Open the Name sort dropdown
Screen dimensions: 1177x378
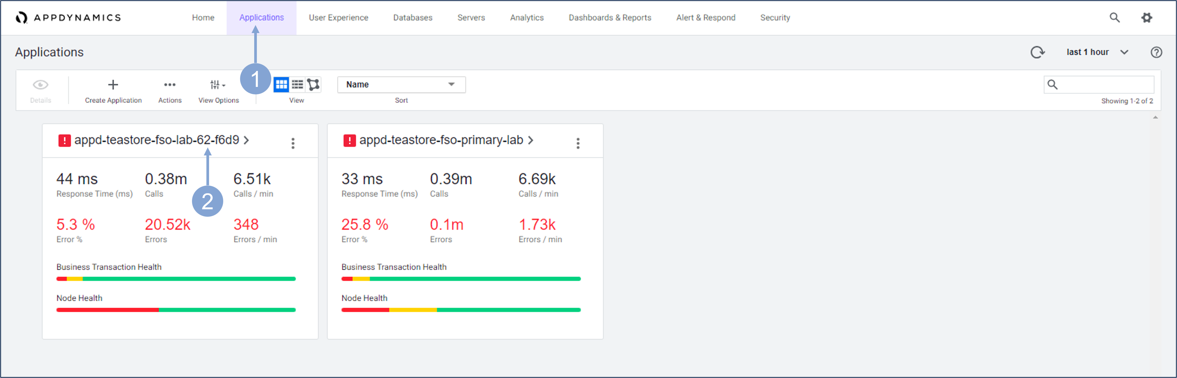(401, 84)
